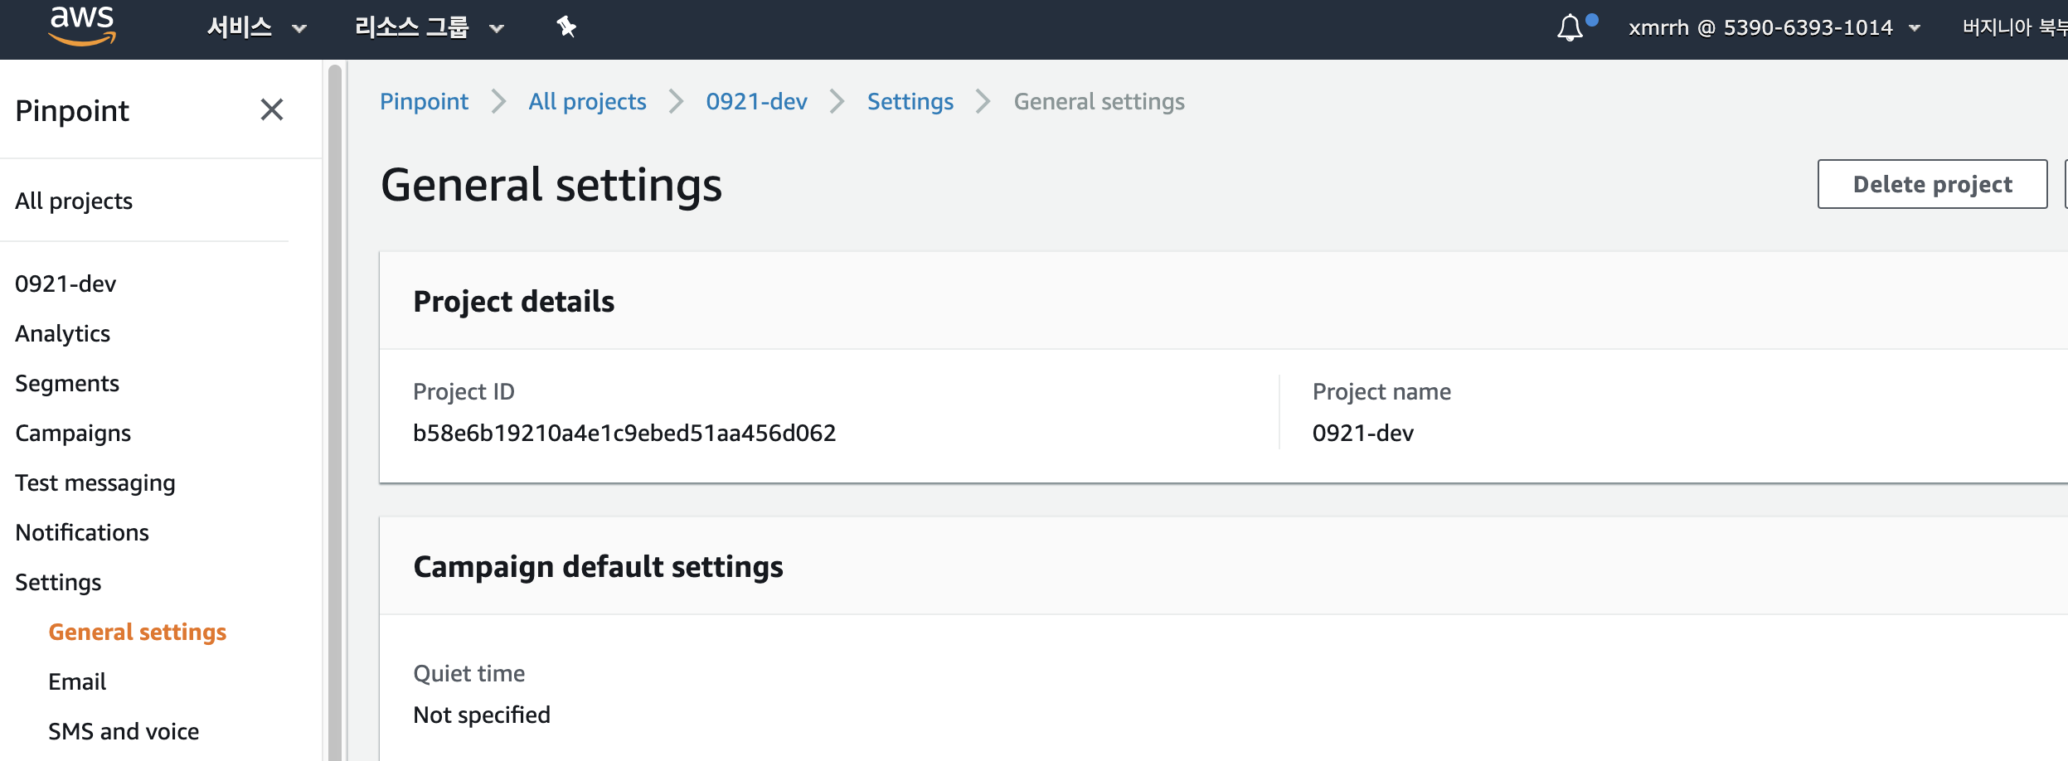Select 0921-dev project in sidebar
Screen dimensions: 2068x761
(66, 284)
